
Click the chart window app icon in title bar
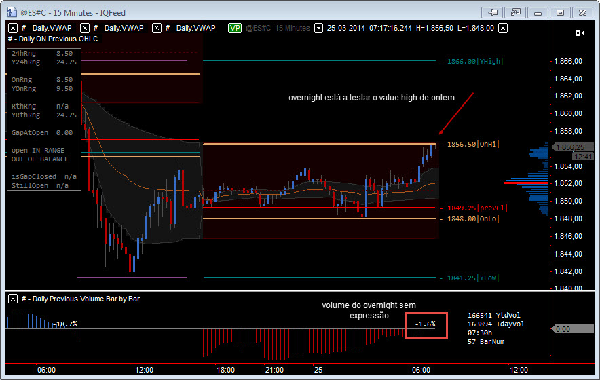(12, 12)
